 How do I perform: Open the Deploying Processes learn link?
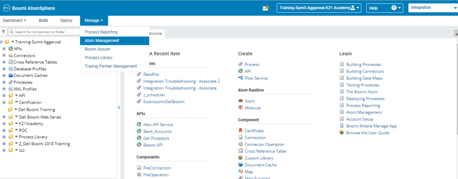(x=365, y=99)
